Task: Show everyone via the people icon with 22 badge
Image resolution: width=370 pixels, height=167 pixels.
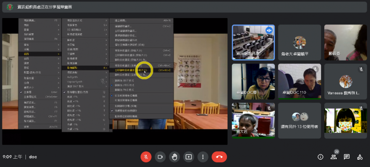Action: click(333, 157)
